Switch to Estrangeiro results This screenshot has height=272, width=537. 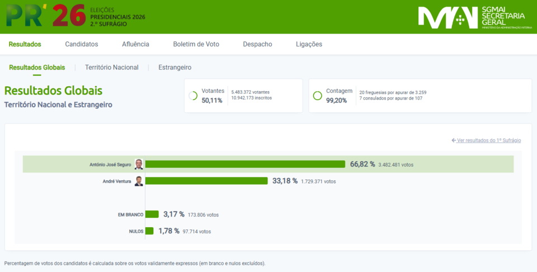tap(175, 67)
